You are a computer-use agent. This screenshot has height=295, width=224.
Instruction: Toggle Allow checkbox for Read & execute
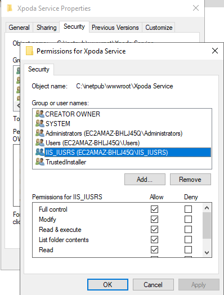click(154, 229)
